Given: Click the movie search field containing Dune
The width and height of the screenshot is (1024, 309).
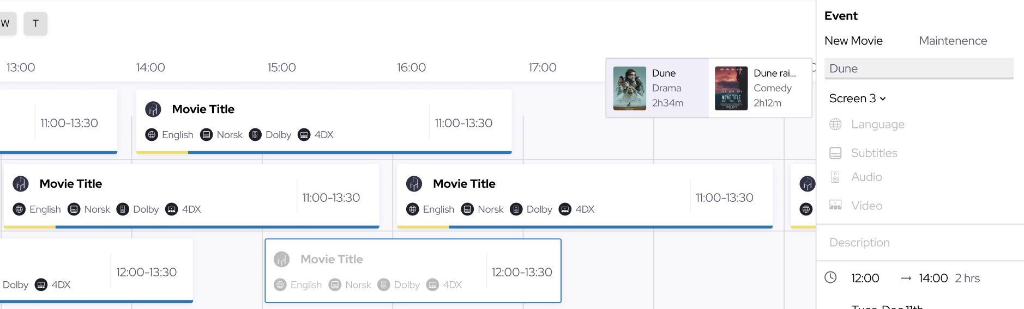Looking at the screenshot, I should (919, 69).
